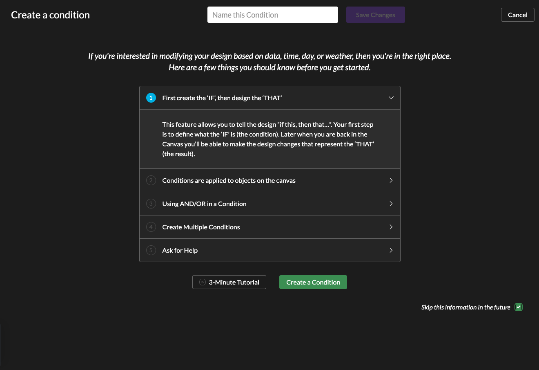Expand 'Conditions are applied to objects' chevron

[391, 180]
